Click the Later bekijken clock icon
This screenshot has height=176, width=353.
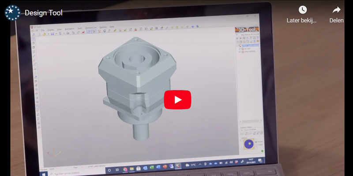coord(302,10)
